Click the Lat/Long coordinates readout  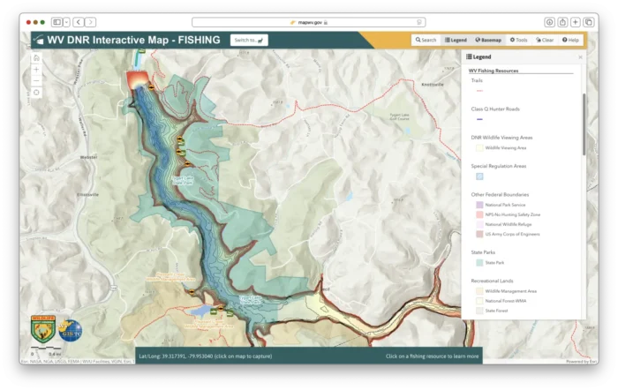coord(206,356)
